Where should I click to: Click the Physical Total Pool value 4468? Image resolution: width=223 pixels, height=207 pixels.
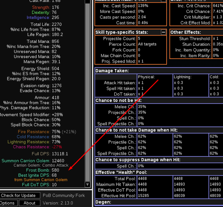pyautogui.click(x=143, y=179)
